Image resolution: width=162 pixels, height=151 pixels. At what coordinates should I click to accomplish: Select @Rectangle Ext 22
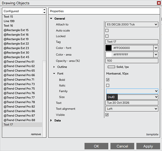click(x=22, y=43)
